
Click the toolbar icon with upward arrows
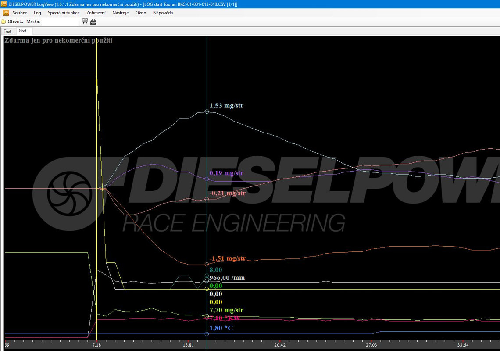[x=85, y=21]
